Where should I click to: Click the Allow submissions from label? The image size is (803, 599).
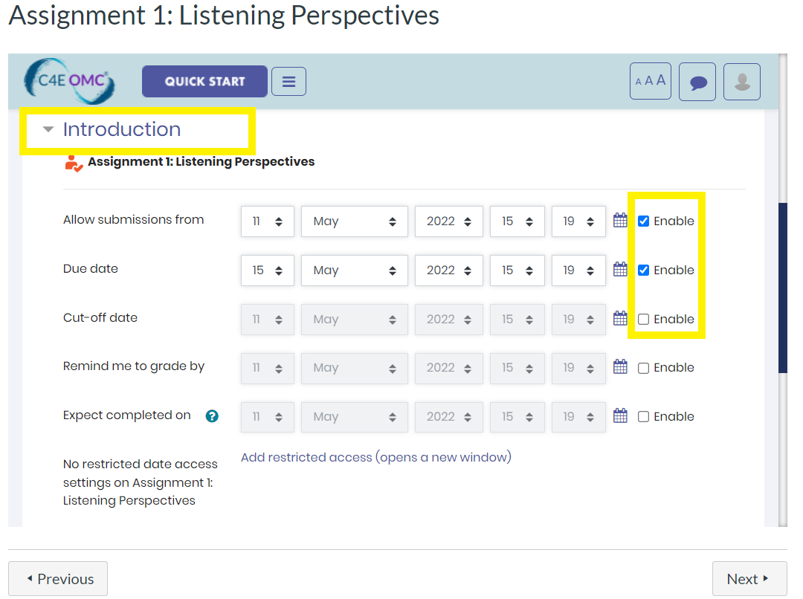[x=133, y=220]
